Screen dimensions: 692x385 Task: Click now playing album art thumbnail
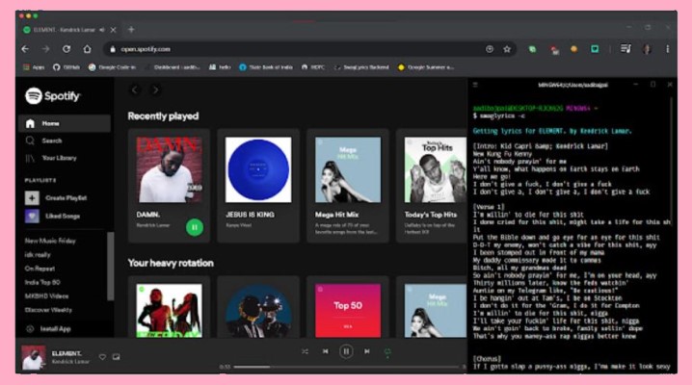(x=34, y=357)
